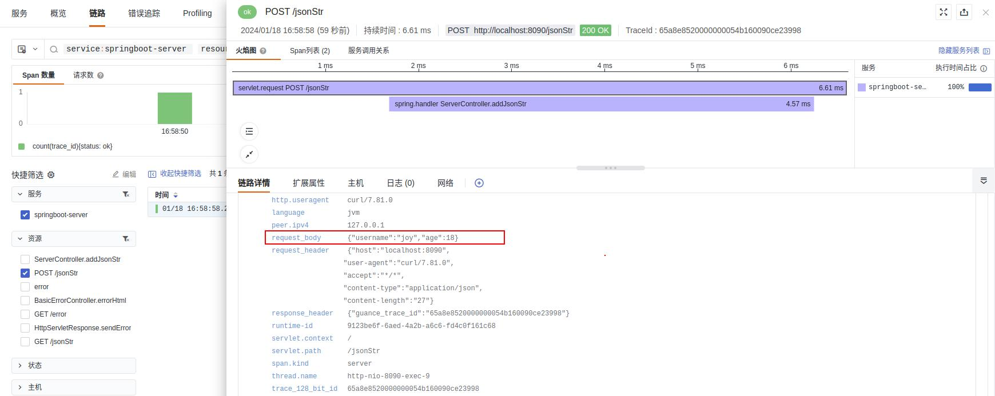Screen dimensions: 995x396
Task: Click the green bar in Span count chart
Action: click(x=175, y=108)
